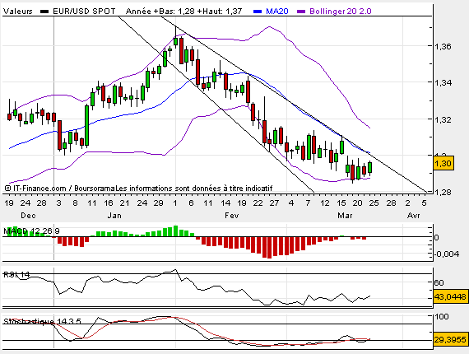469x354 pixels.
Task: Click date tick '15' on the time axis
Action: click(x=341, y=203)
